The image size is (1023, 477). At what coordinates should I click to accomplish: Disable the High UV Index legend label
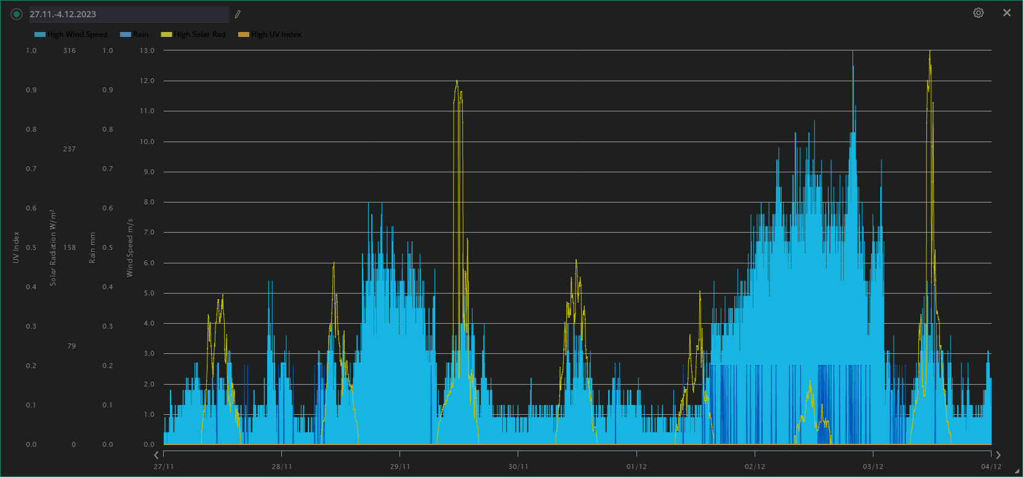276,34
